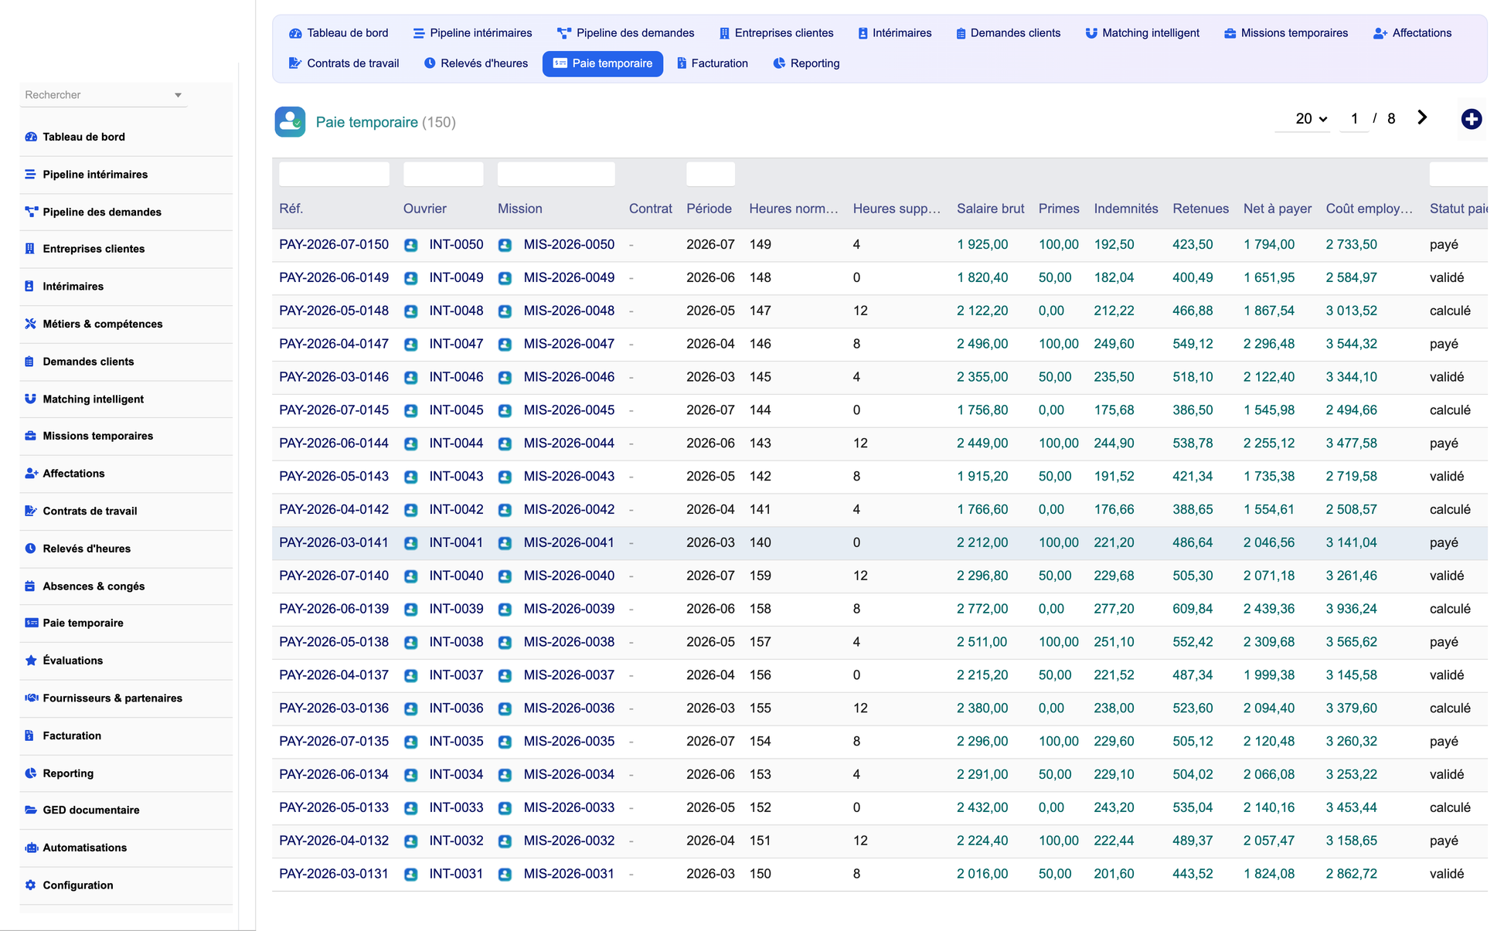Switch to Contrats de travail top tab
This screenshot has width=1504, height=931.
344,63
